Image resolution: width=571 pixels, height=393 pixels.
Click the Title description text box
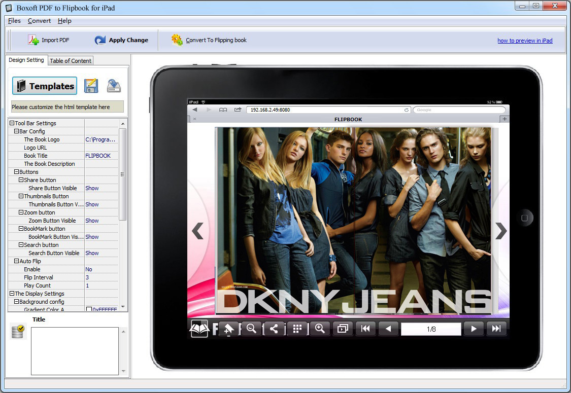click(x=75, y=351)
